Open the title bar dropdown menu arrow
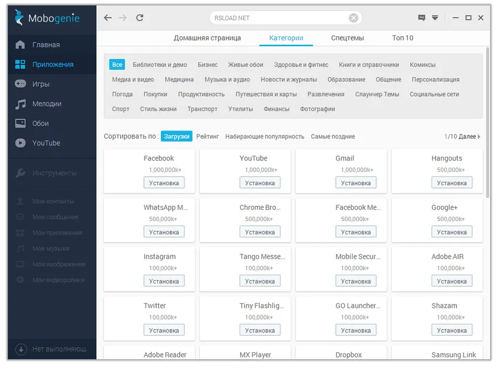The image size is (498, 372). [x=435, y=18]
